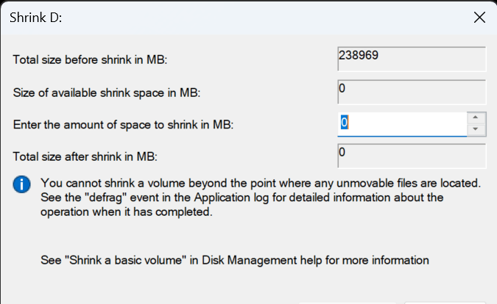
Task: Click the 'You cannot shrink a volume' message line
Action: tap(261, 184)
